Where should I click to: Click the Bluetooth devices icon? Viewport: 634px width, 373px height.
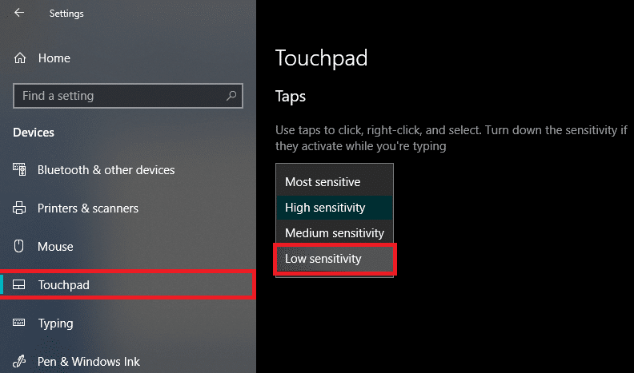click(21, 170)
